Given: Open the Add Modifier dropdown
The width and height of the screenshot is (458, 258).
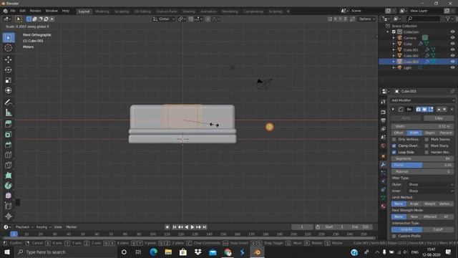Looking at the screenshot, I should [423, 100].
